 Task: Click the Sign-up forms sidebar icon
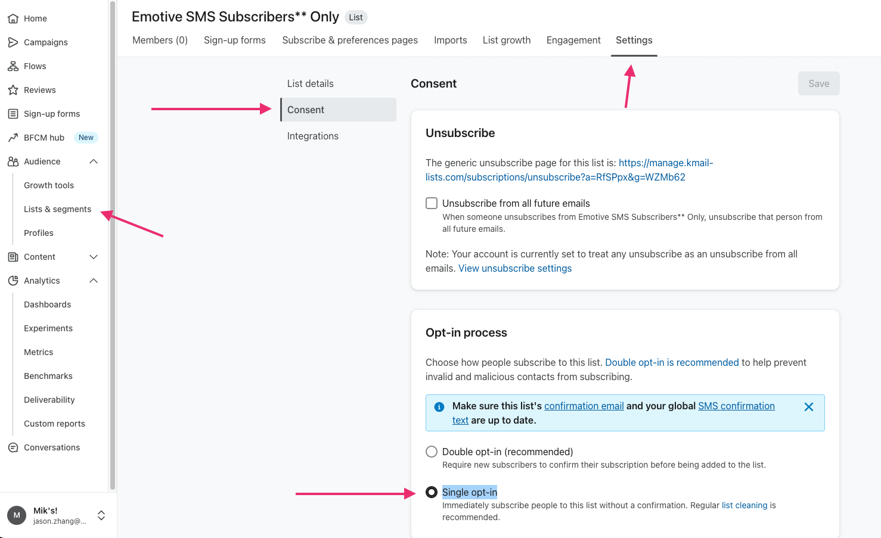(x=13, y=114)
